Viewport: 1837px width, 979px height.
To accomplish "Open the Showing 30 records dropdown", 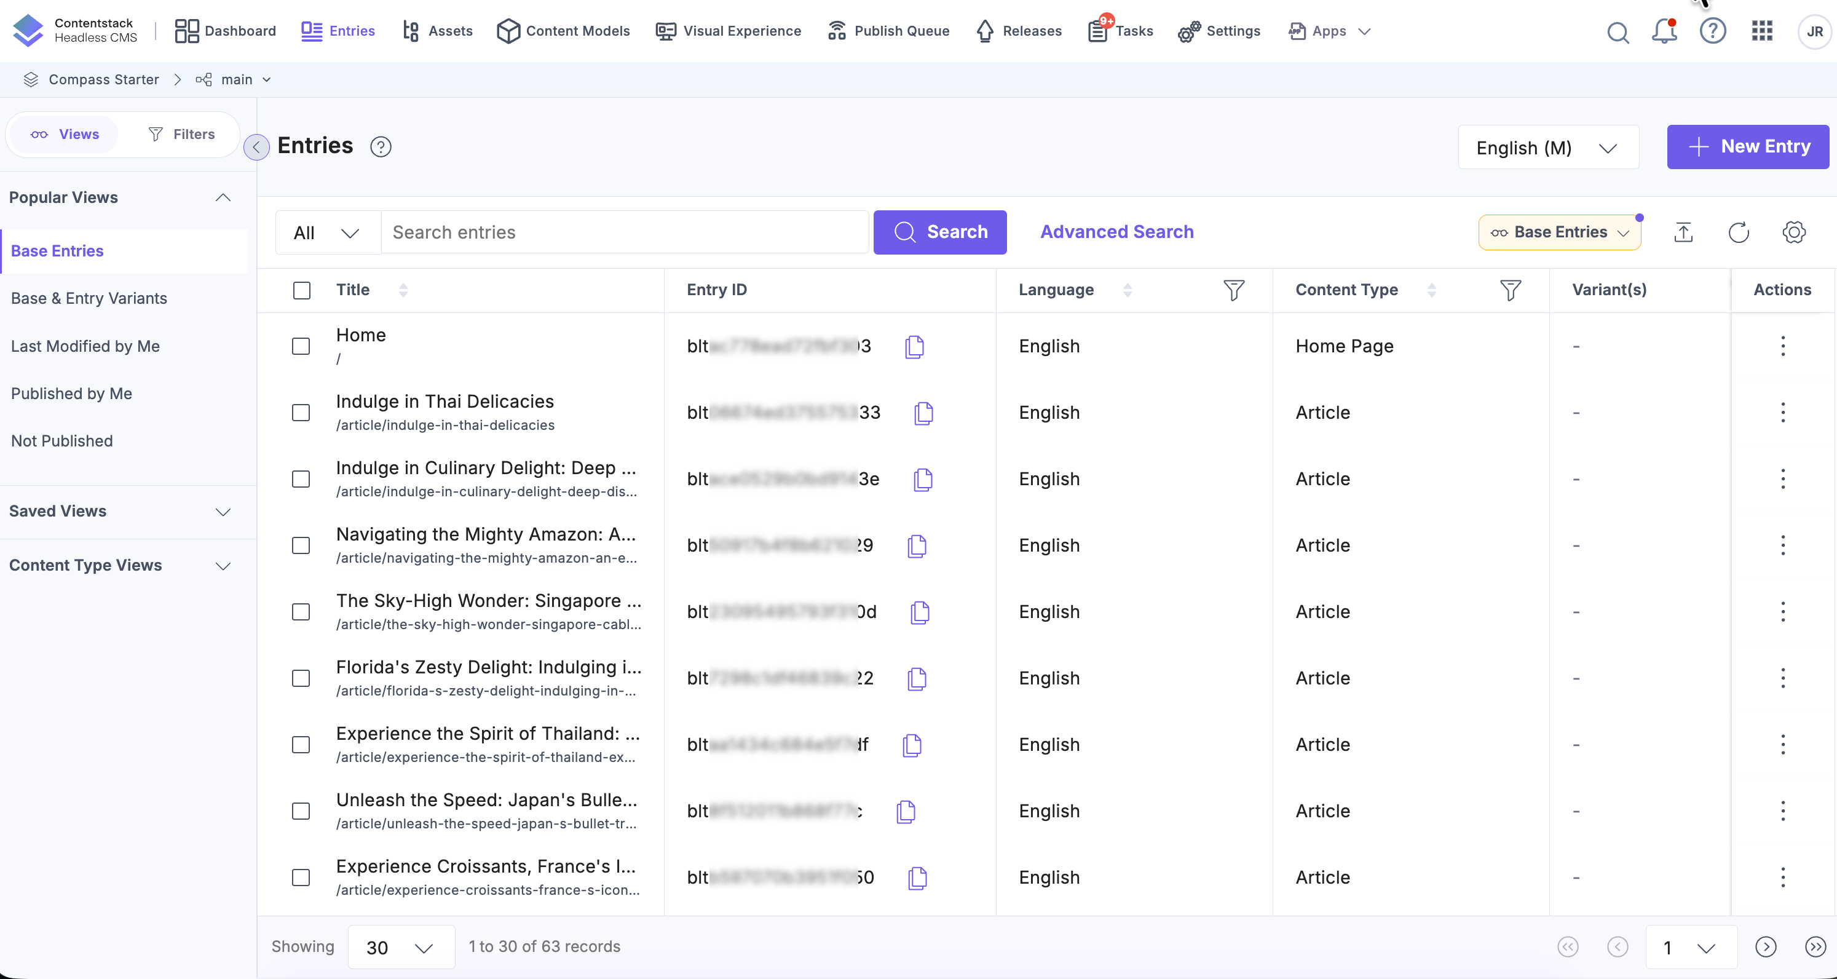I will tap(401, 947).
